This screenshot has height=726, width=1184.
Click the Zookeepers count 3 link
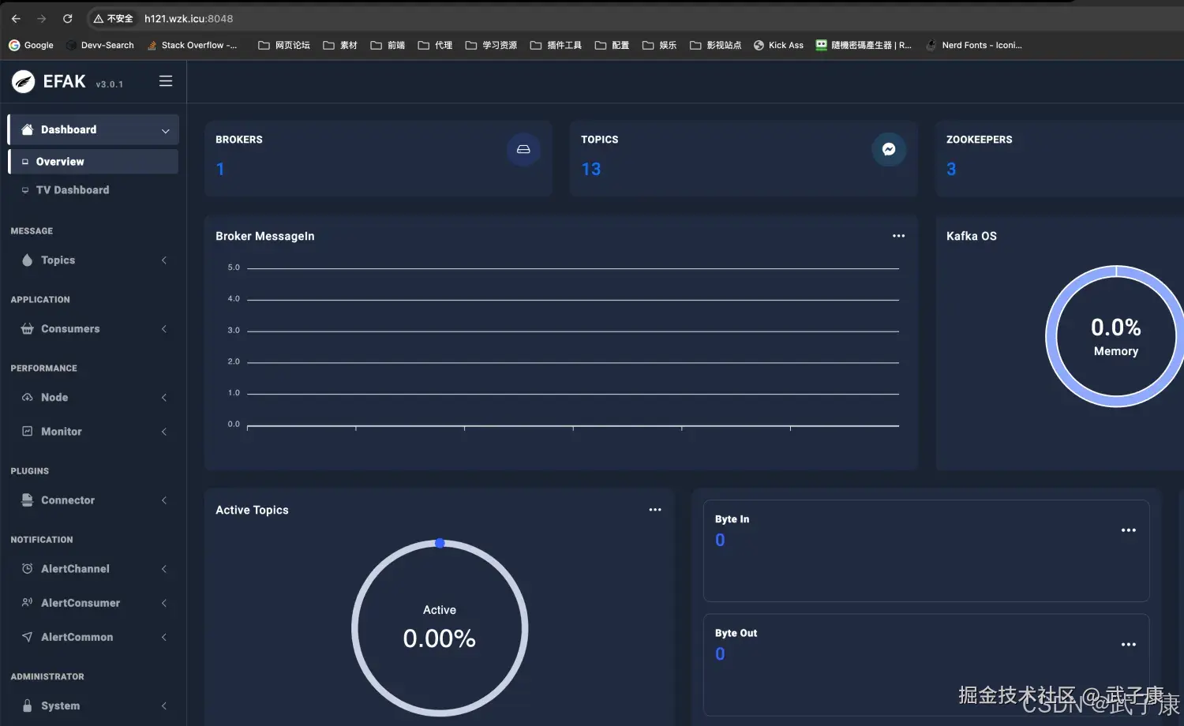tap(951, 169)
